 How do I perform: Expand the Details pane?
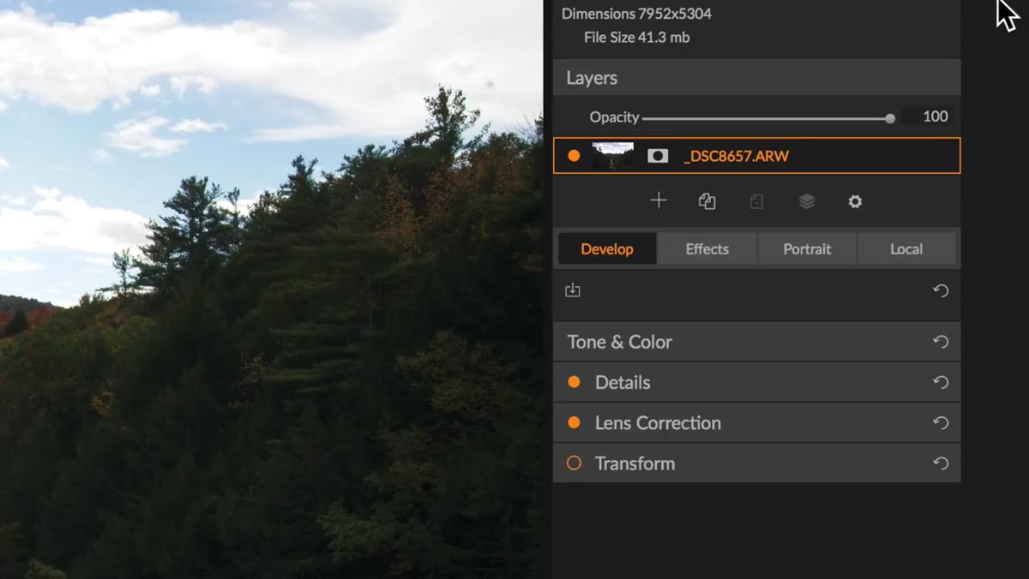[756, 382]
